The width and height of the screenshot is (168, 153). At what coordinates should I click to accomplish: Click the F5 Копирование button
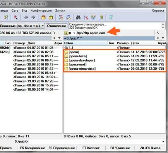click(33, 148)
